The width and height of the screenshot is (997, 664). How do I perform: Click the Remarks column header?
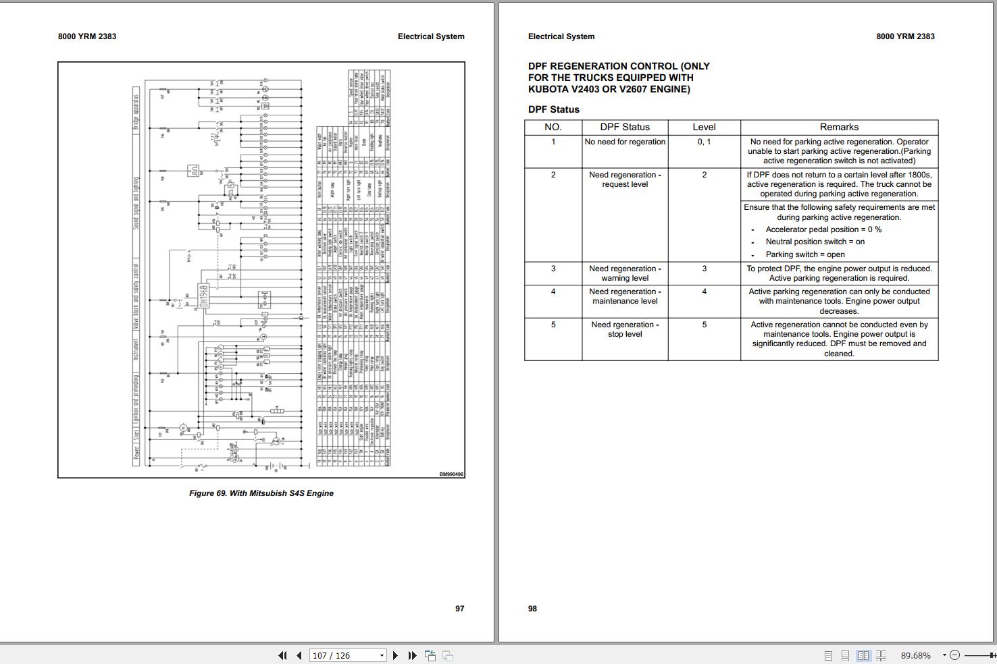pyautogui.click(x=839, y=127)
